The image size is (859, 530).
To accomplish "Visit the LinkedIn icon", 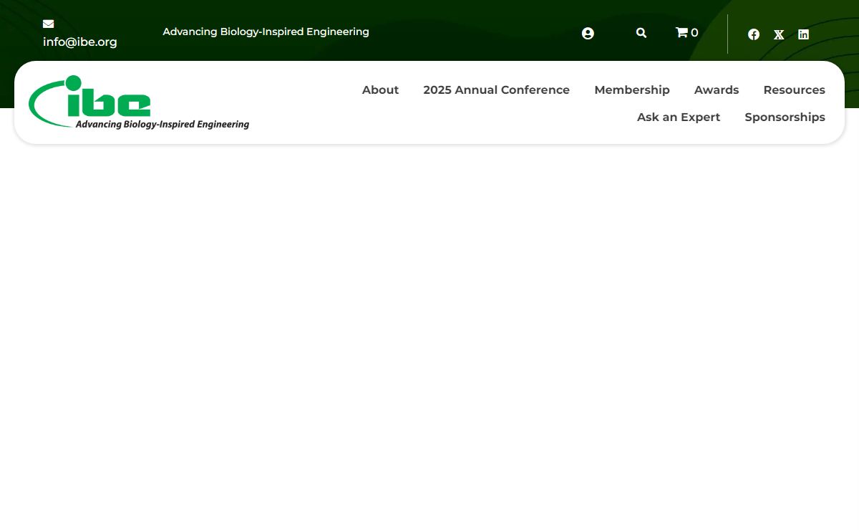I will [803, 34].
